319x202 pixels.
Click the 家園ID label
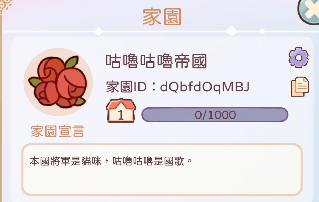[126, 87]
